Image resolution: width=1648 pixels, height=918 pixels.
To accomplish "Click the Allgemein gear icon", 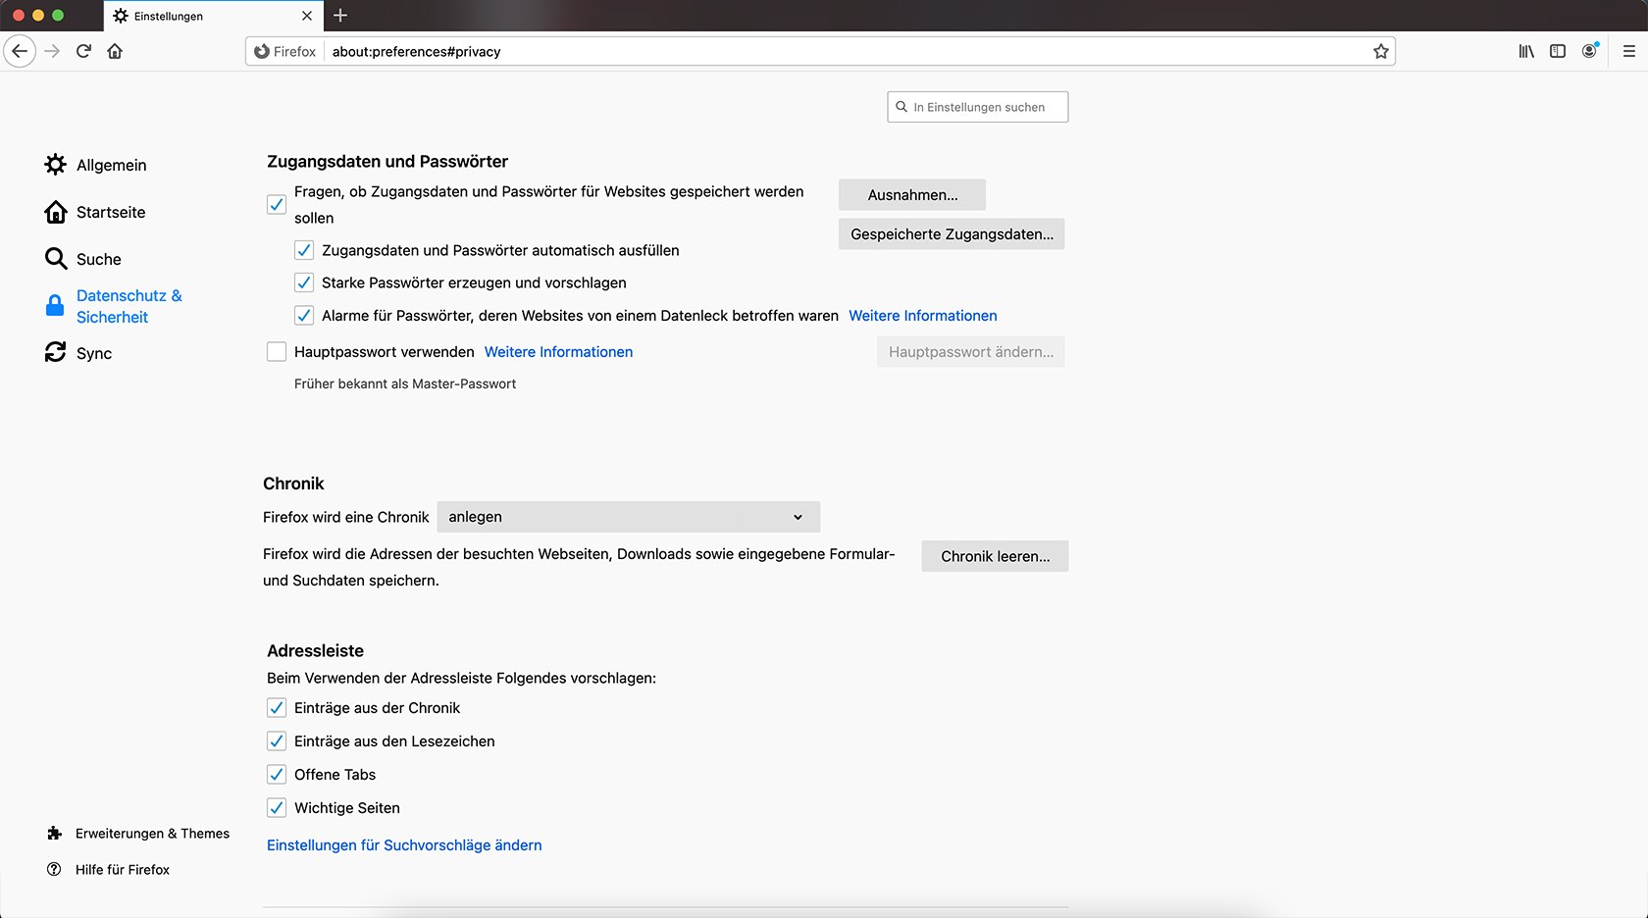I will pos(56,165).
